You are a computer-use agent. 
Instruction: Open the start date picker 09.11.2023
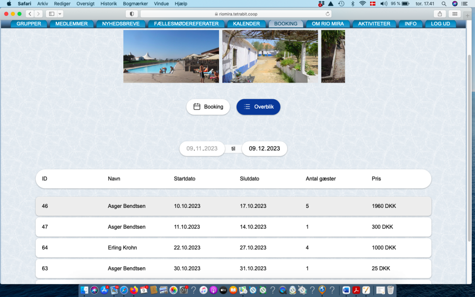pyautogui.click(x=202, y=148)
